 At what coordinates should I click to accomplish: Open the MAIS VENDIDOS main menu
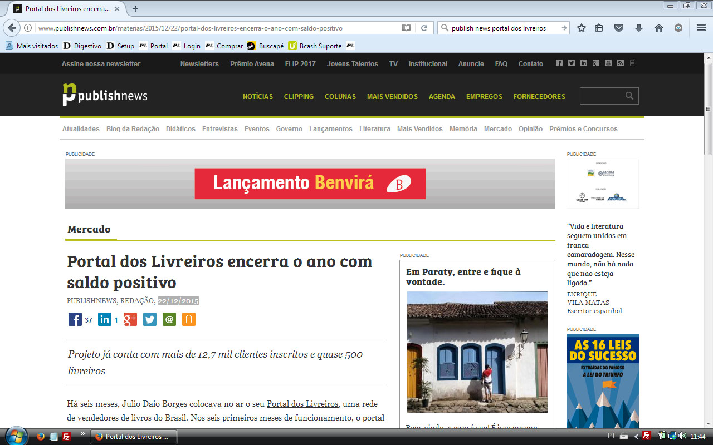392,97
